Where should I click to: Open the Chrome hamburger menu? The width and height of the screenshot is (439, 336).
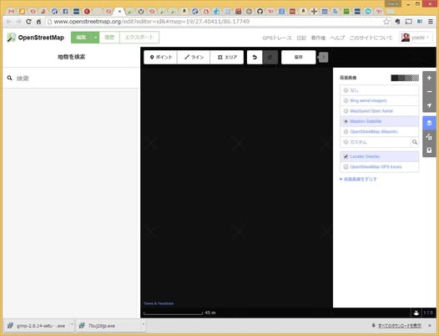(431, 22)
